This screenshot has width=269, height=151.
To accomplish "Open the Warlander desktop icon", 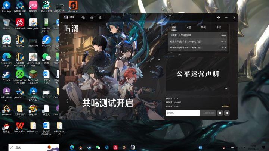I will pyautogui.click(x=73, y=7).
